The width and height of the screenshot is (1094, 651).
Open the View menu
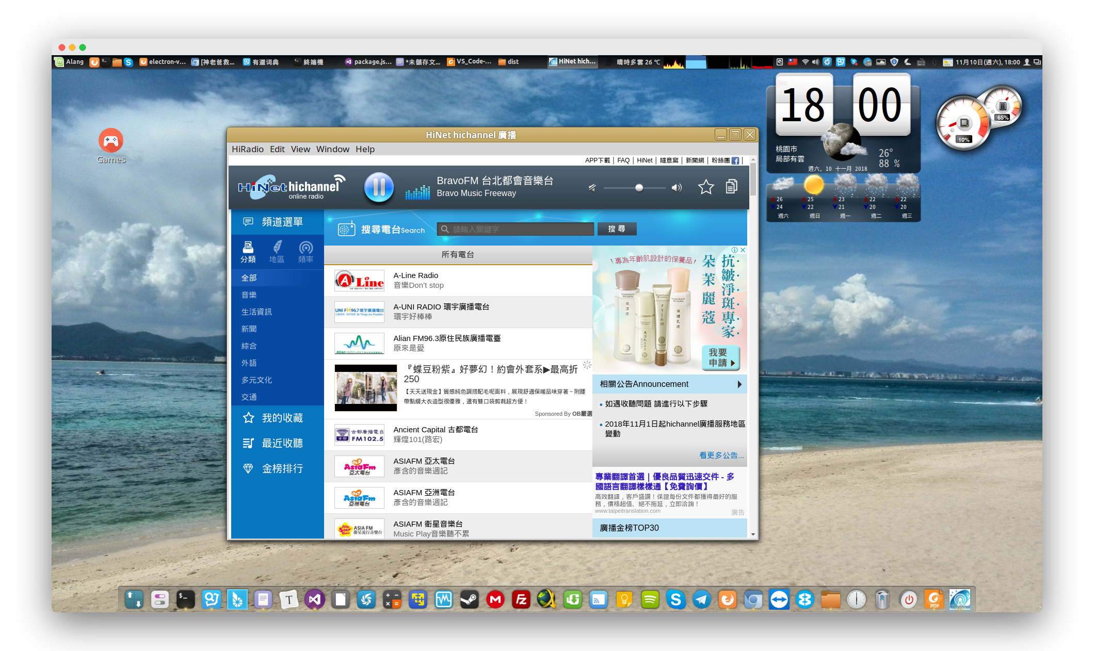click(x=300, y=149)
